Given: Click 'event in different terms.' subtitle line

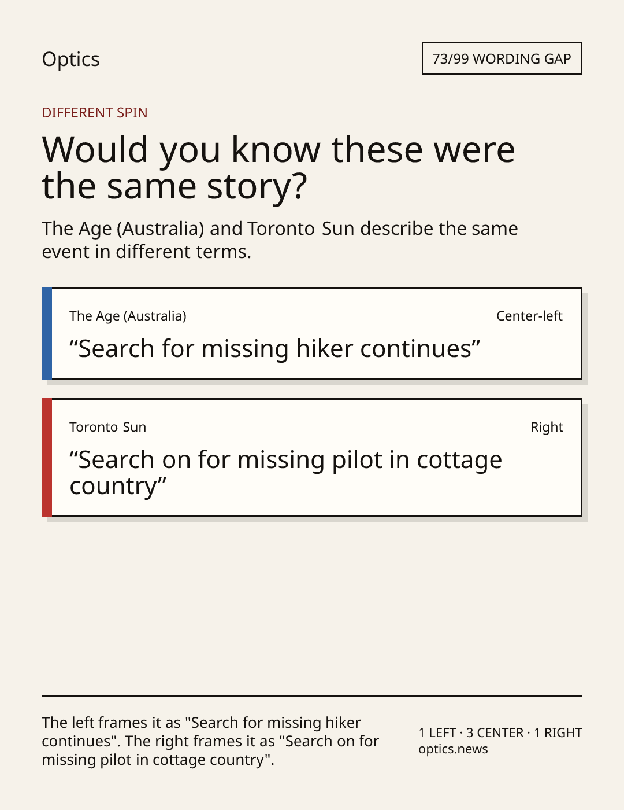Looking at the screenshot, I should (147, 252).
